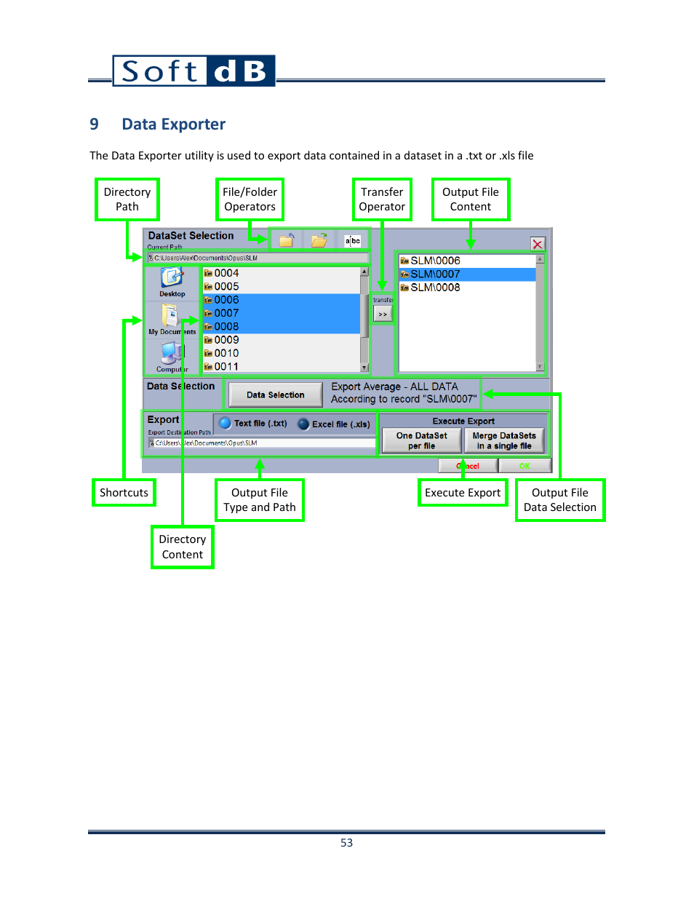
Task: Click the directory list scroll-down arrow
Action: [x=364, y=368]
